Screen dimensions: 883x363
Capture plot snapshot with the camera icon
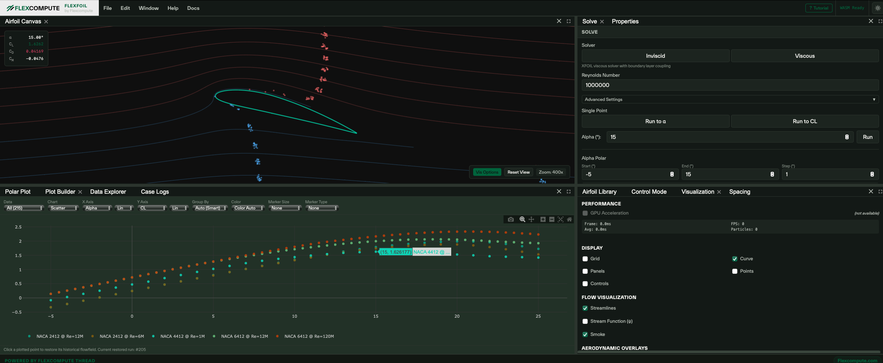(511, 219)
